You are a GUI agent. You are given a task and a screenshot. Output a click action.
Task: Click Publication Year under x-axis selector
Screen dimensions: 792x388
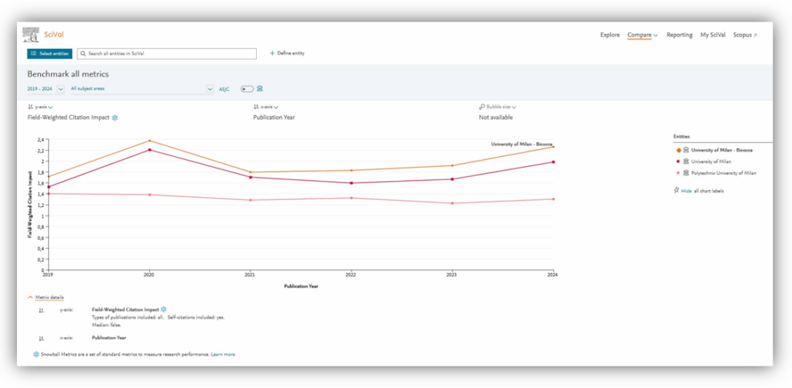click(274, 117)
